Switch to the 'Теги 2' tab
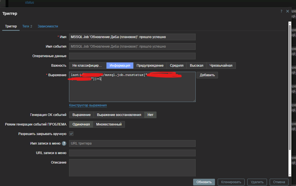This screenshot has height=186, width=296. pos(27,26)
